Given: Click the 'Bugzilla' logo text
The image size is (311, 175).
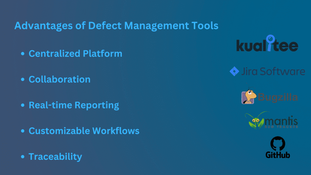Looking at the screenshot, I should pyautogui.click(x=278, y=97).
